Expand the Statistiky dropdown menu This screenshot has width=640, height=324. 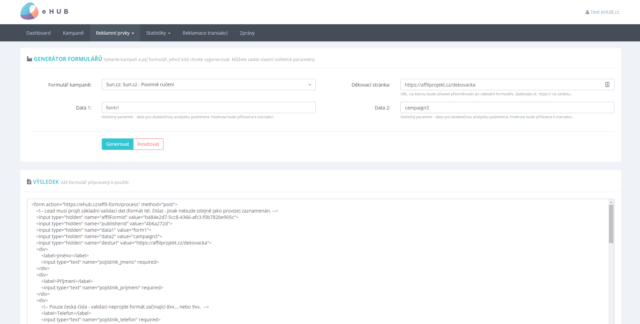158,33
